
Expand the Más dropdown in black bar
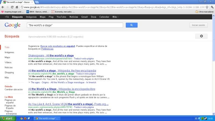coord(115,17)
